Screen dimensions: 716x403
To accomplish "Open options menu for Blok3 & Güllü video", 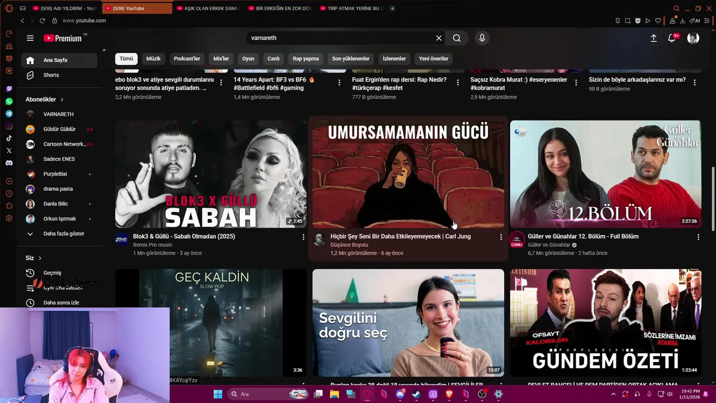I will click(303, 237).
